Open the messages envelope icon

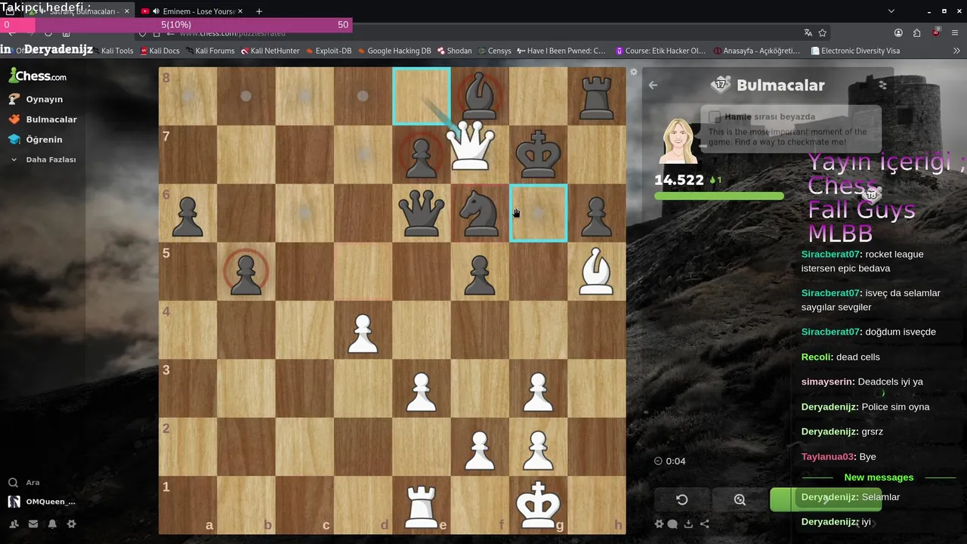tap(33, 524)
